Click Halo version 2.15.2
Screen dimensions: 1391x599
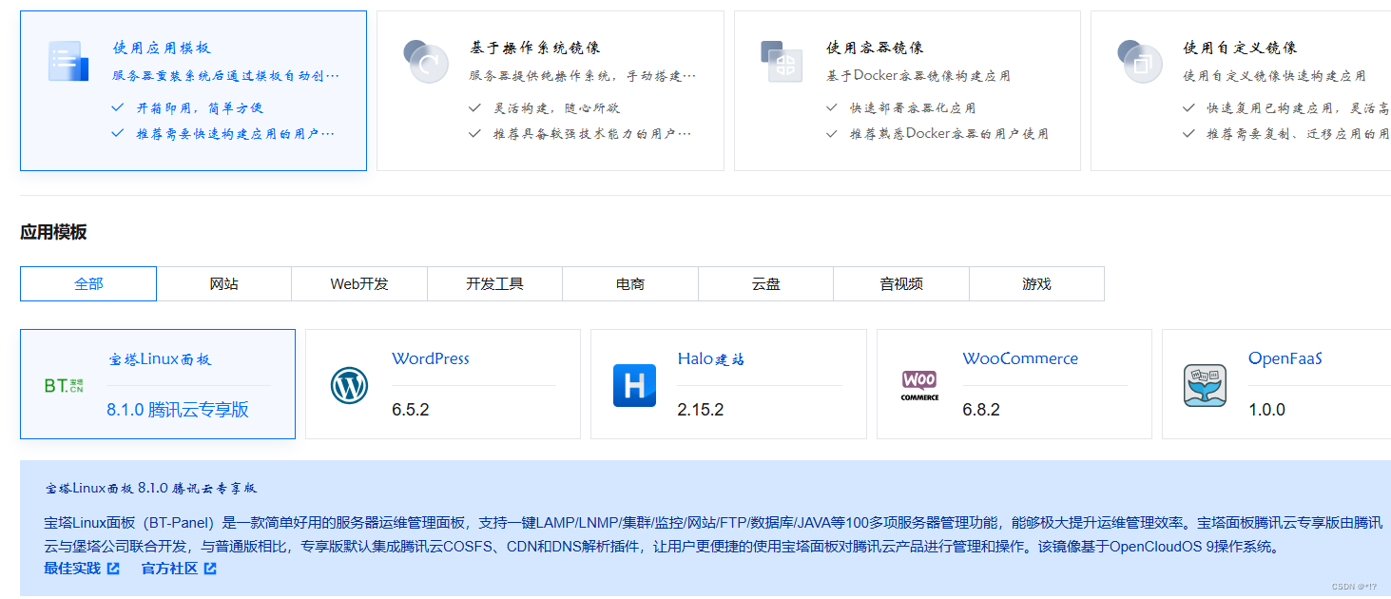point(701,410)
